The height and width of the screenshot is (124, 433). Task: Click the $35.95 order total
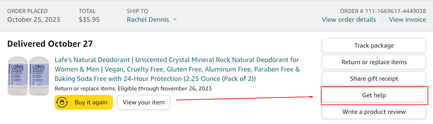(x=89, y=20)
